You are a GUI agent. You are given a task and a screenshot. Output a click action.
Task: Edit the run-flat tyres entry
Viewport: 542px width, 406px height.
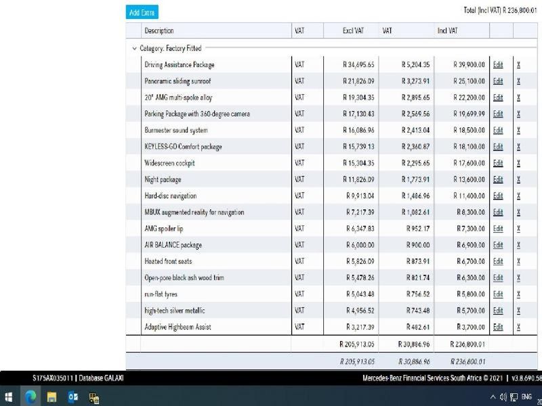pyautogui.click(x=498, y=294)
